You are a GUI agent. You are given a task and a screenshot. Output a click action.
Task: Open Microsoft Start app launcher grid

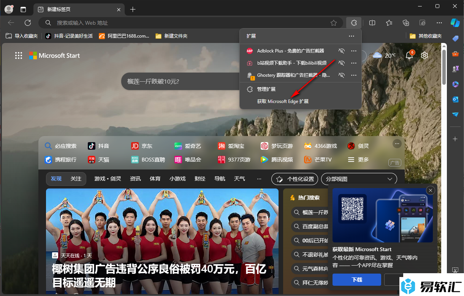coord(19,55)
